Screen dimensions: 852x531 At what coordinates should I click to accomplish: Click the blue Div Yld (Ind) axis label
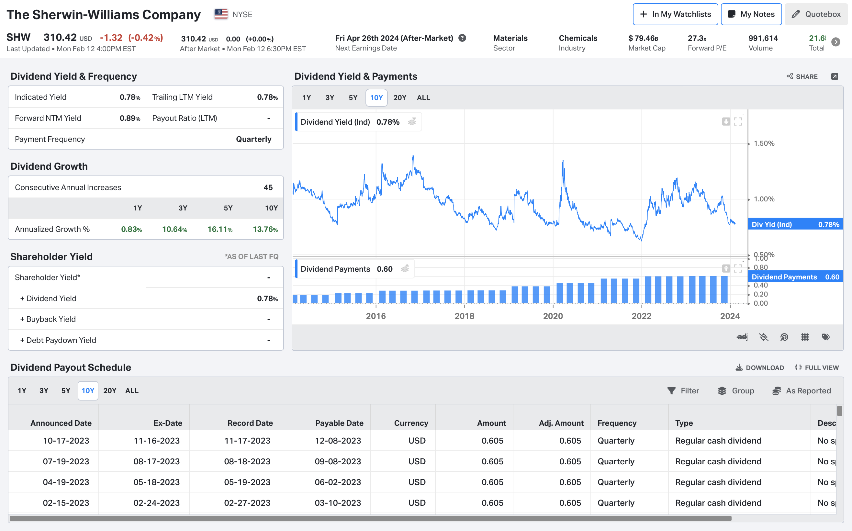[795, 224]
